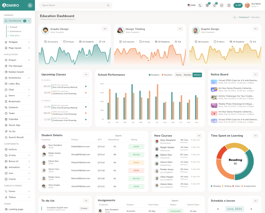265x213 pixels.
Task: Click the home icon in breadcrumb
Action: tap(234, 17)
